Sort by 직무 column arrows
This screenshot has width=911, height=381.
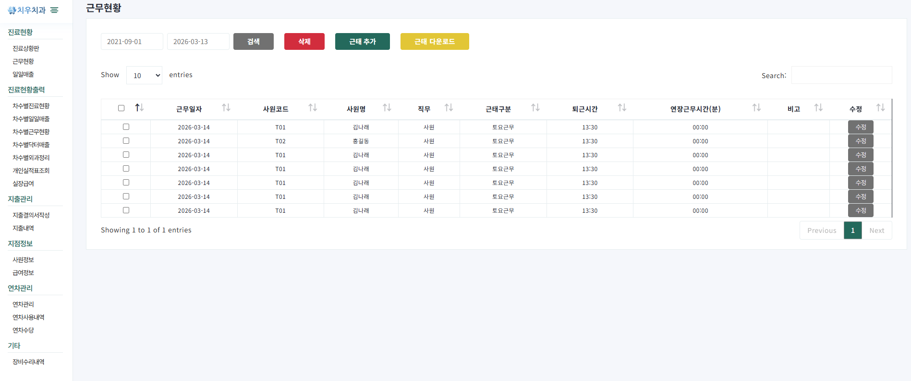tap(449, 108)
